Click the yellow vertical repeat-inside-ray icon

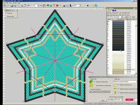point(115,92)
